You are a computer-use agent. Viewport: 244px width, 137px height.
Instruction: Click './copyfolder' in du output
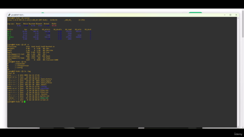[20, 64]
